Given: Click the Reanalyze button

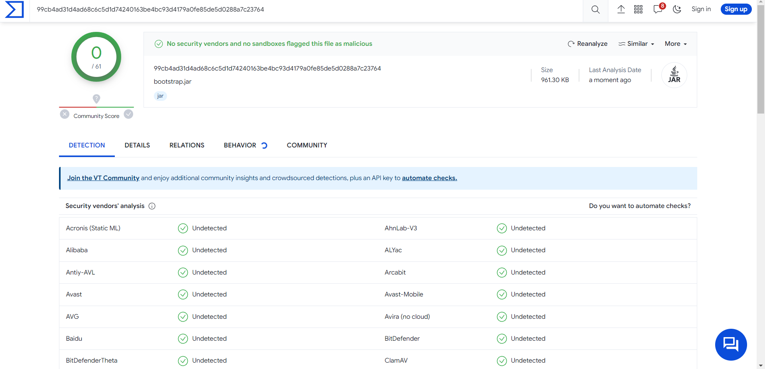Looking at the screenshot, I should 588,44.
